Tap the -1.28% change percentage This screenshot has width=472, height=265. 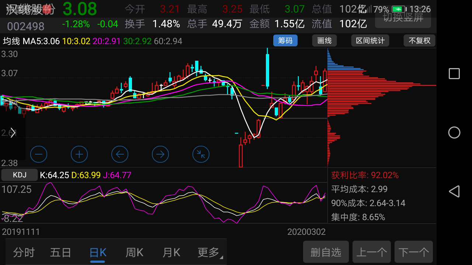click(x=76, y=24)
